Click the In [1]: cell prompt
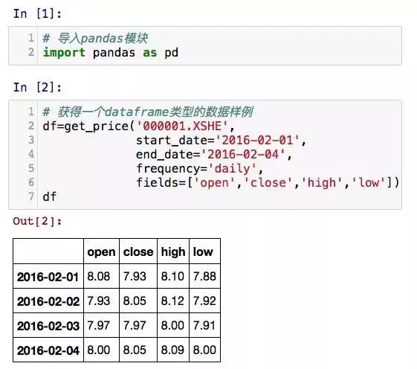Screen dimensions: 417x369 (x=37, y=13)
